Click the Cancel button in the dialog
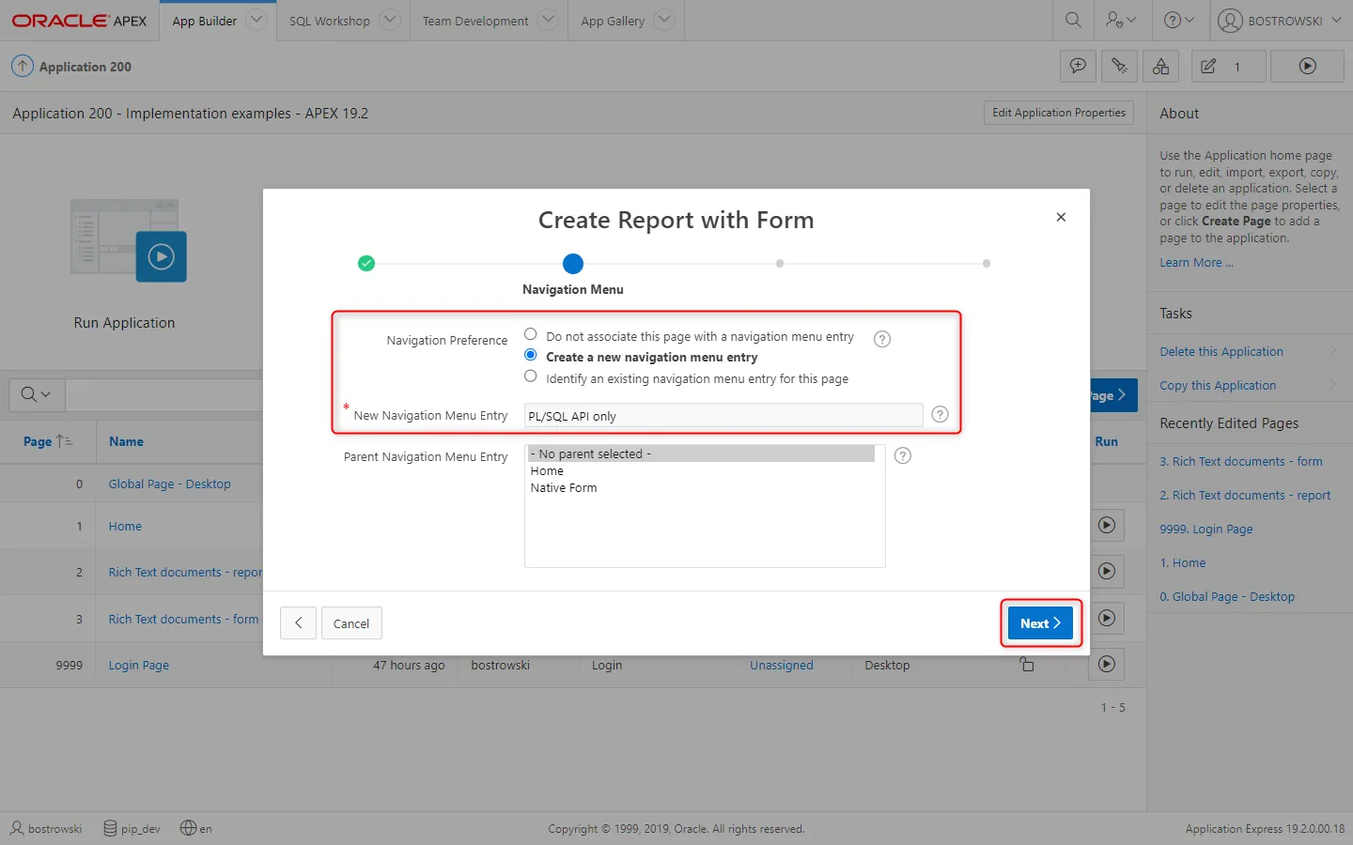This screenshot has width=1353, height=845. click(x=351, y=623)
